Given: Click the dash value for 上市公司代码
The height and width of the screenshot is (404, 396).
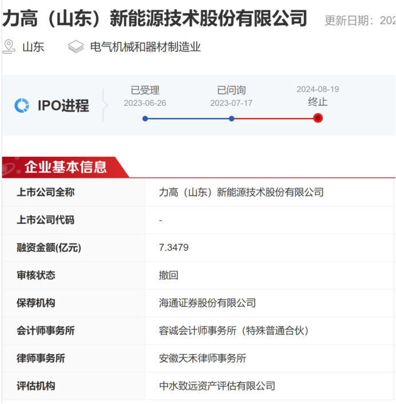Looking at the screenshot, I should [160, 220].
